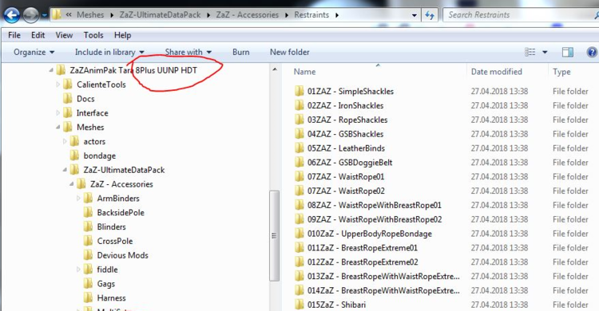
Task: Select Blinders folder in the tree
Action: tap(111, 226)
